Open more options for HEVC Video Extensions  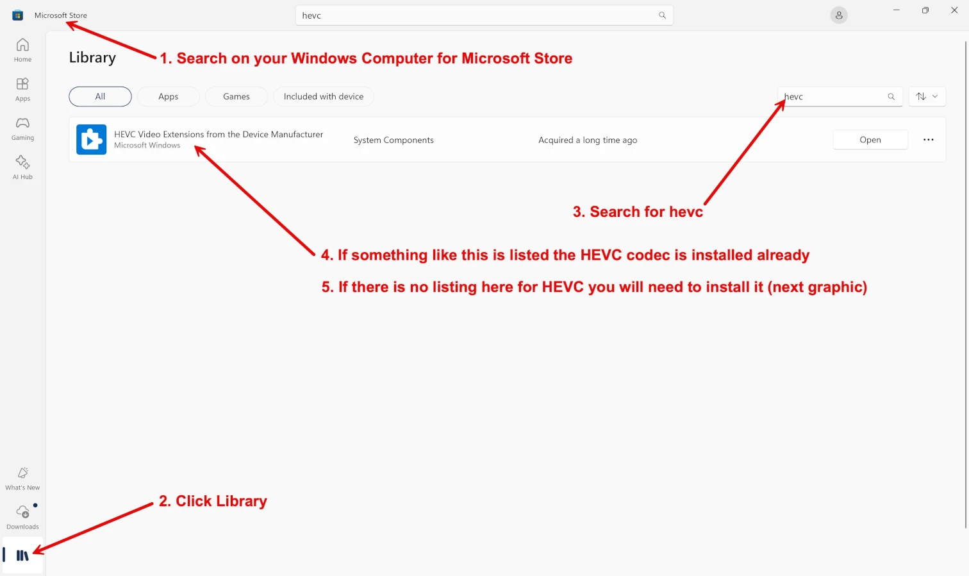tap(928, 139)
